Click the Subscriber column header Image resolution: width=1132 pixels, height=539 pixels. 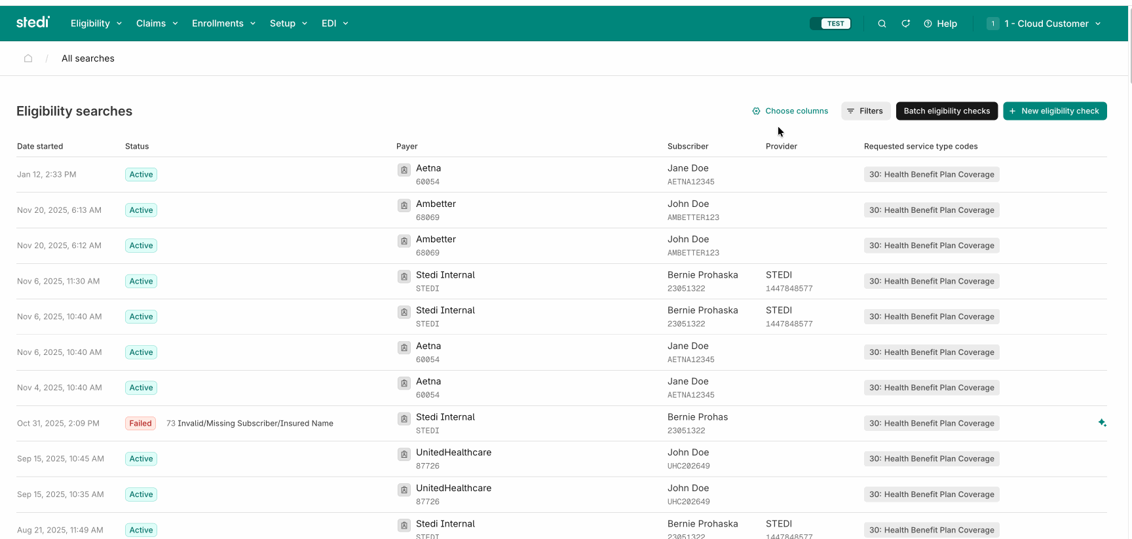pos(688,147)
